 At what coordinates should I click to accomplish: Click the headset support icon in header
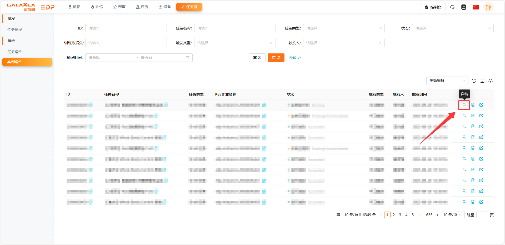click(x=452, y=7)
